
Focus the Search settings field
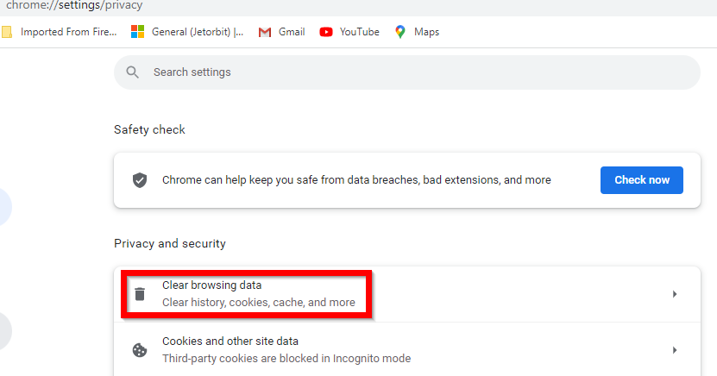coord(407,72)
